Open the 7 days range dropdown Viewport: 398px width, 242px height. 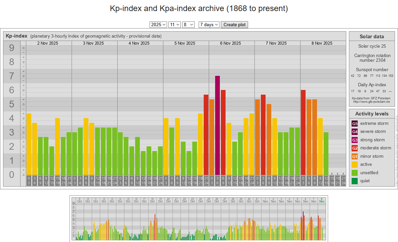[x=209, y=25]
